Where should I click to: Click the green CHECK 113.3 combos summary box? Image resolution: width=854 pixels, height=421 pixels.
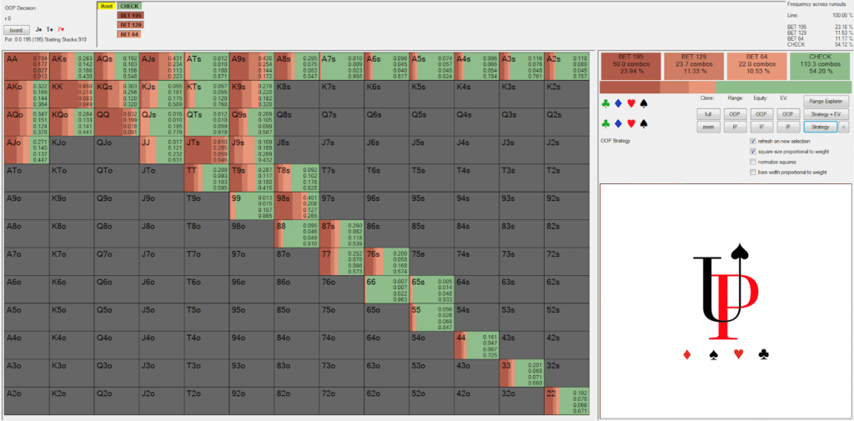[818, 65]
